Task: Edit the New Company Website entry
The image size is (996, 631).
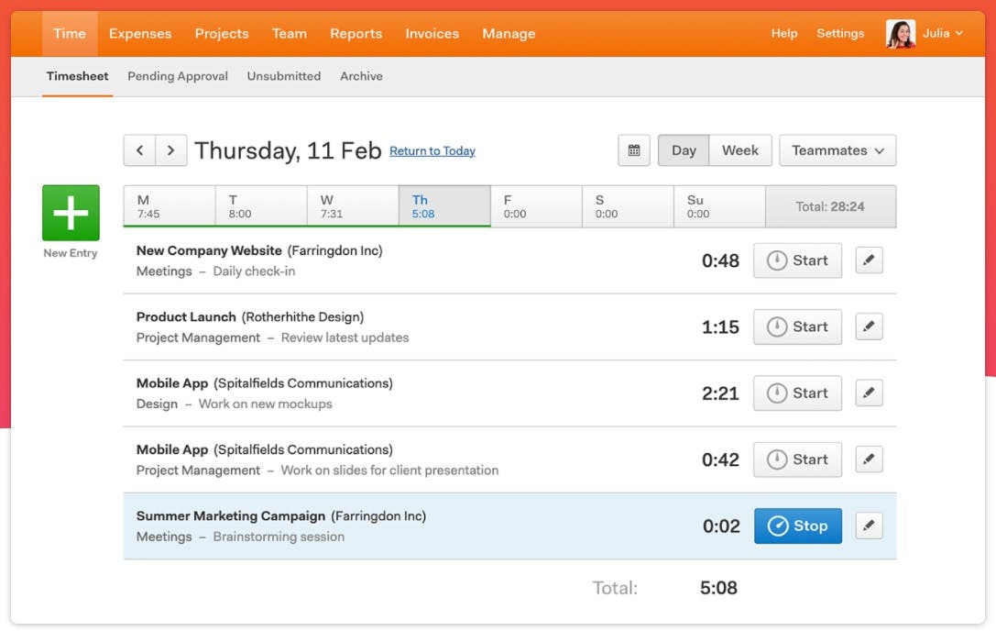Action: 869,260
